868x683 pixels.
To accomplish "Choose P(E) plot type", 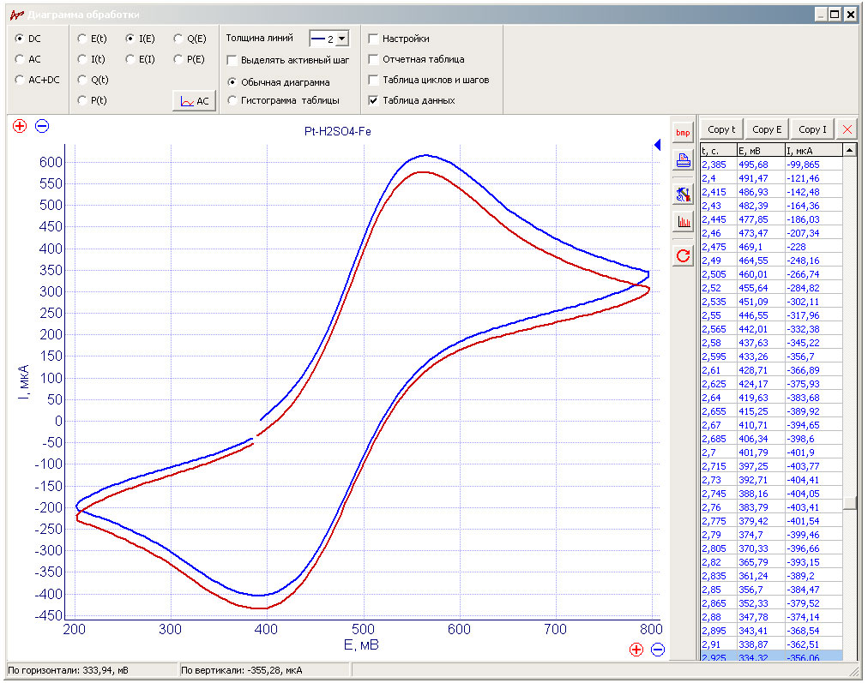I will pyautogui.click(x=178, y=58).
